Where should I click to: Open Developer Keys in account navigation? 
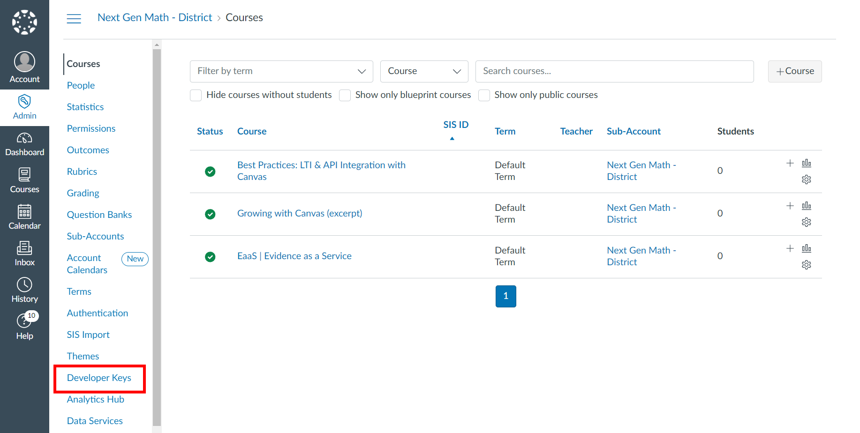[99, 378]
